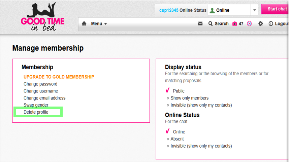Open the messages envelope icon
289x162 pixels.
pos(200,24)
